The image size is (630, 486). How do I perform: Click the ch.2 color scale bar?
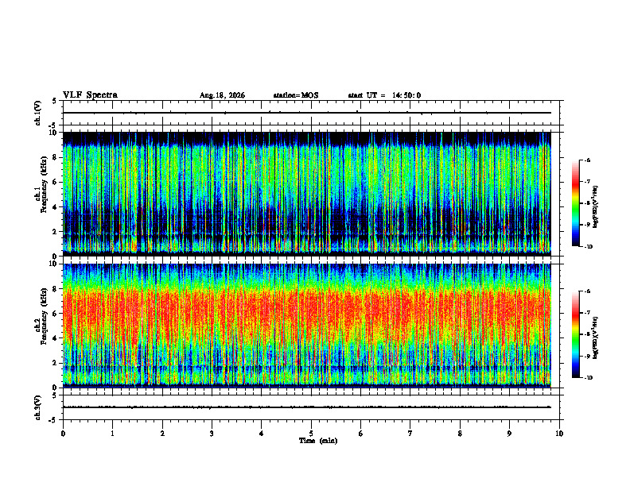[x=575, y=334]
